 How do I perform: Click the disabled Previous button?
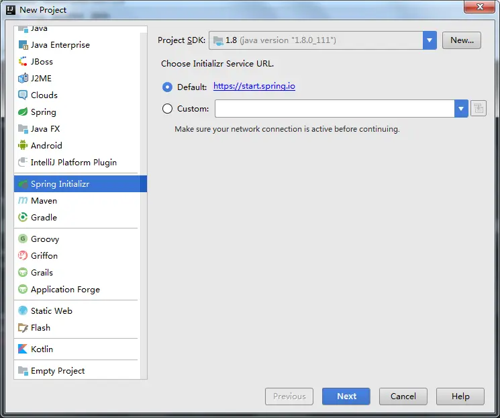pos(289,396)
